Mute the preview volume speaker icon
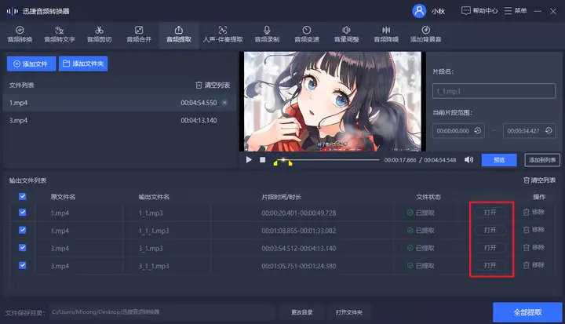The width and height of the screenshot is (565, 324). tap(468, 160)
